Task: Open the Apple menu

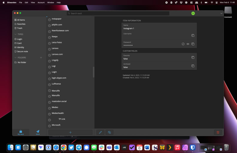Action: [4, 2]
